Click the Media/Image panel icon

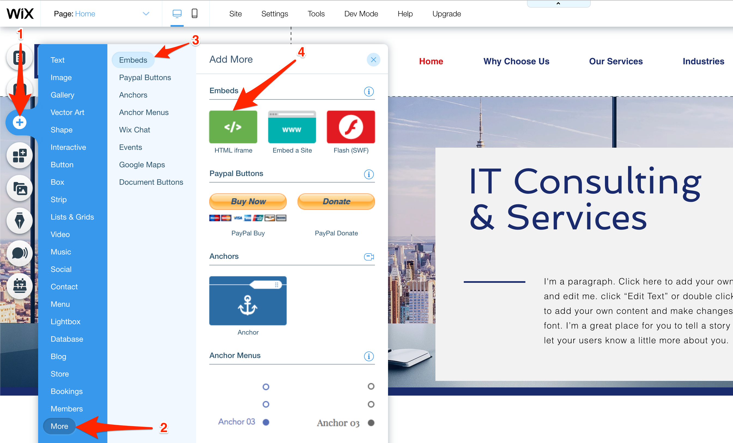(x=19, y=187)
